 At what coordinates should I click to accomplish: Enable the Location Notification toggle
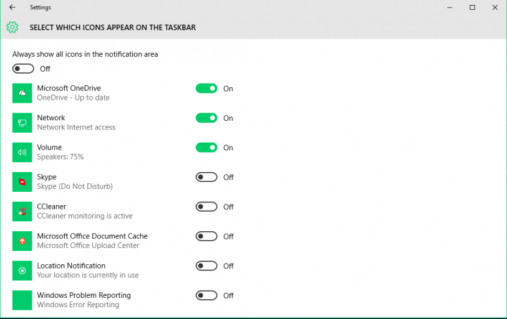[206, 266]
